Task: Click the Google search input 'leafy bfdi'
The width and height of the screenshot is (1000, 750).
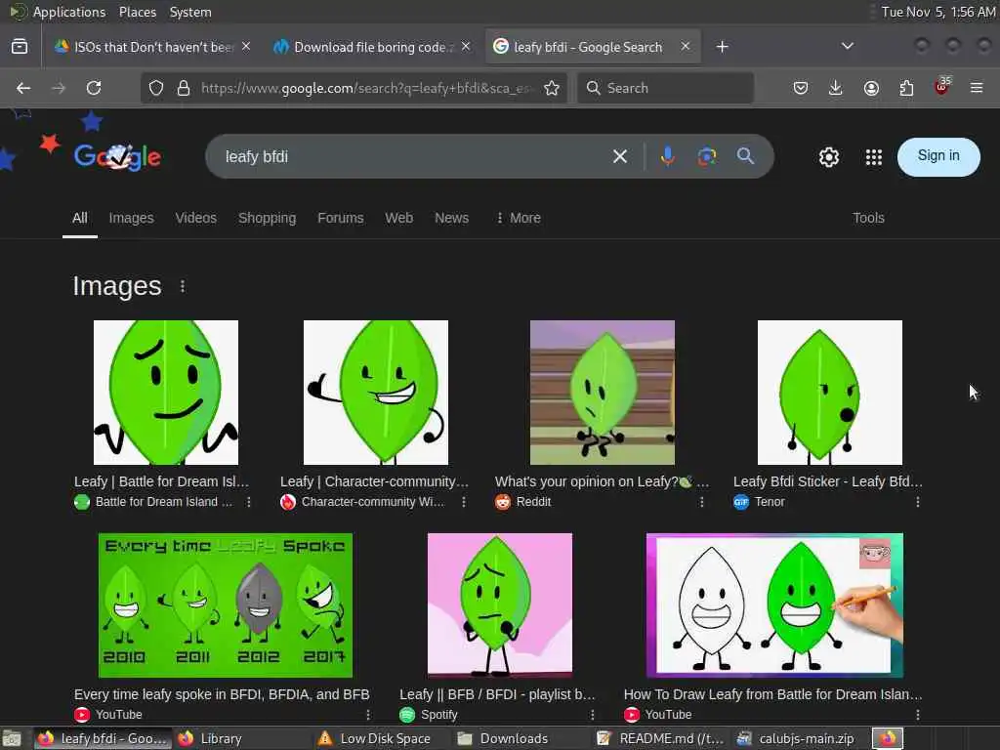Action: pos(408,157)
